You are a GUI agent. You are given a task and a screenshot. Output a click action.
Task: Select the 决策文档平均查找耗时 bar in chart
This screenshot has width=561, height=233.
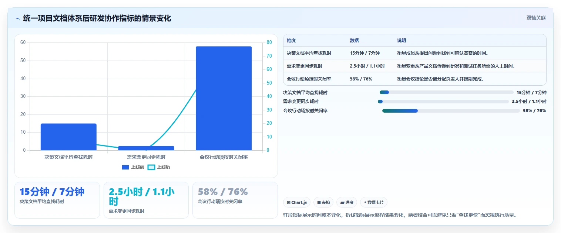point(68,137)
